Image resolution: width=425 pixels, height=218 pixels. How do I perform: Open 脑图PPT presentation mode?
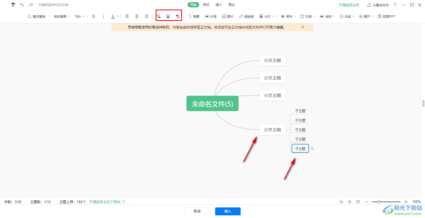pyautogui.click(x=386, y=16)
